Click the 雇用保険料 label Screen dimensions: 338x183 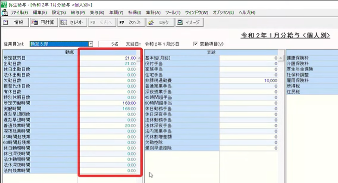coord(298,81)
